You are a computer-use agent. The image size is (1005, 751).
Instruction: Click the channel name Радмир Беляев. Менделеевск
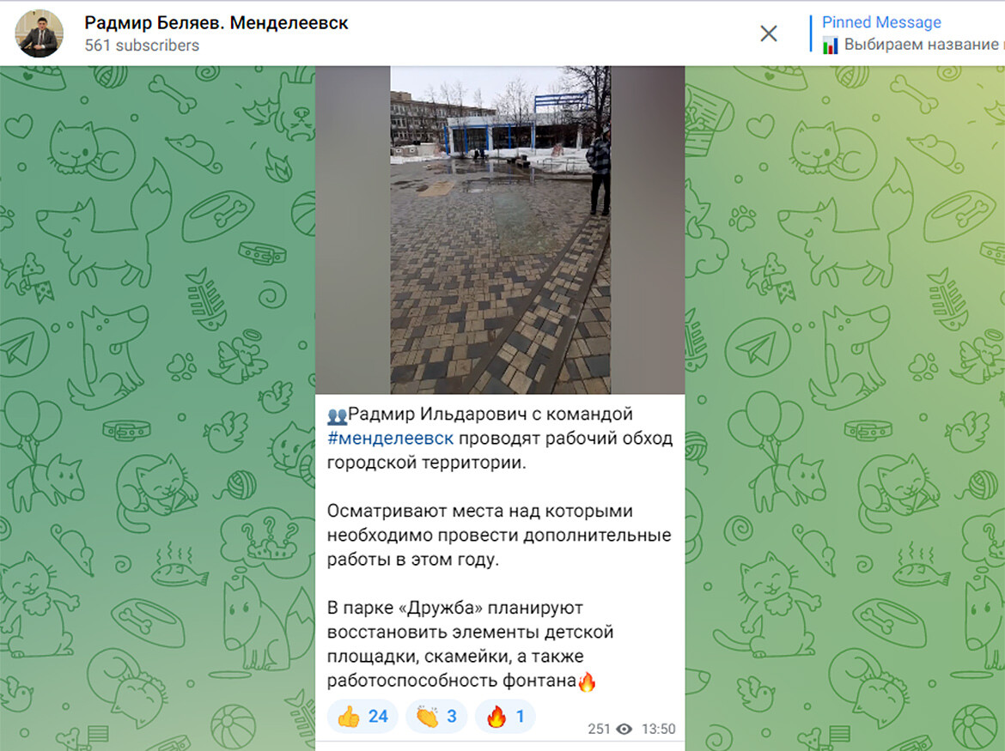(216, 22)
